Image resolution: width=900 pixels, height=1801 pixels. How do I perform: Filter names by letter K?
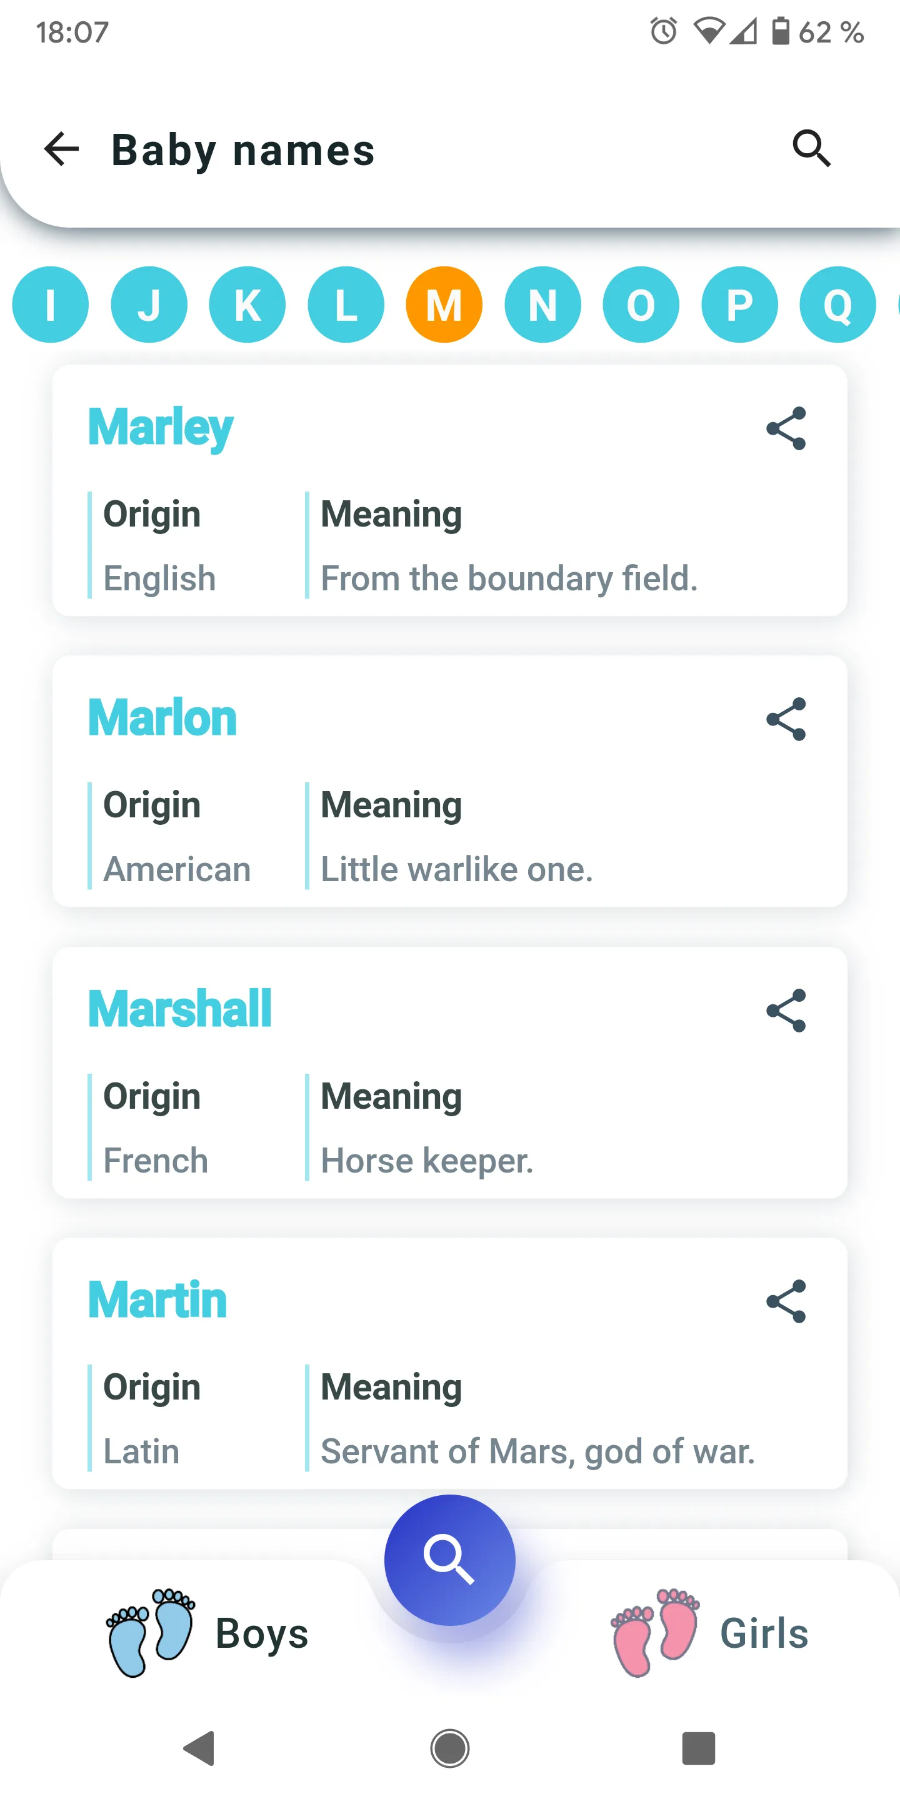[x=247, y=305]
